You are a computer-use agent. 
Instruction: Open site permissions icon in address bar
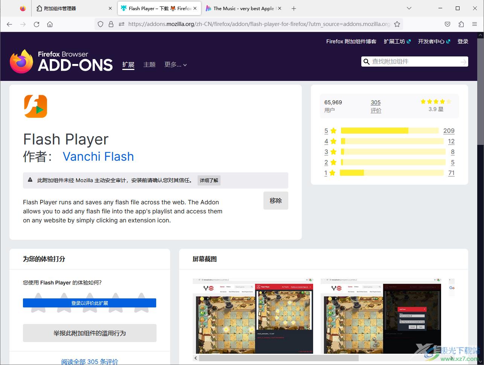(121, 24)
